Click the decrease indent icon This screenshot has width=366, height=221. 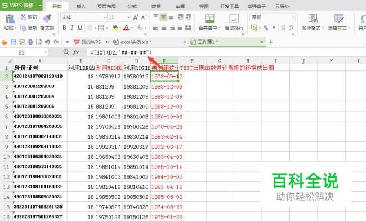(x=180, y=17)
